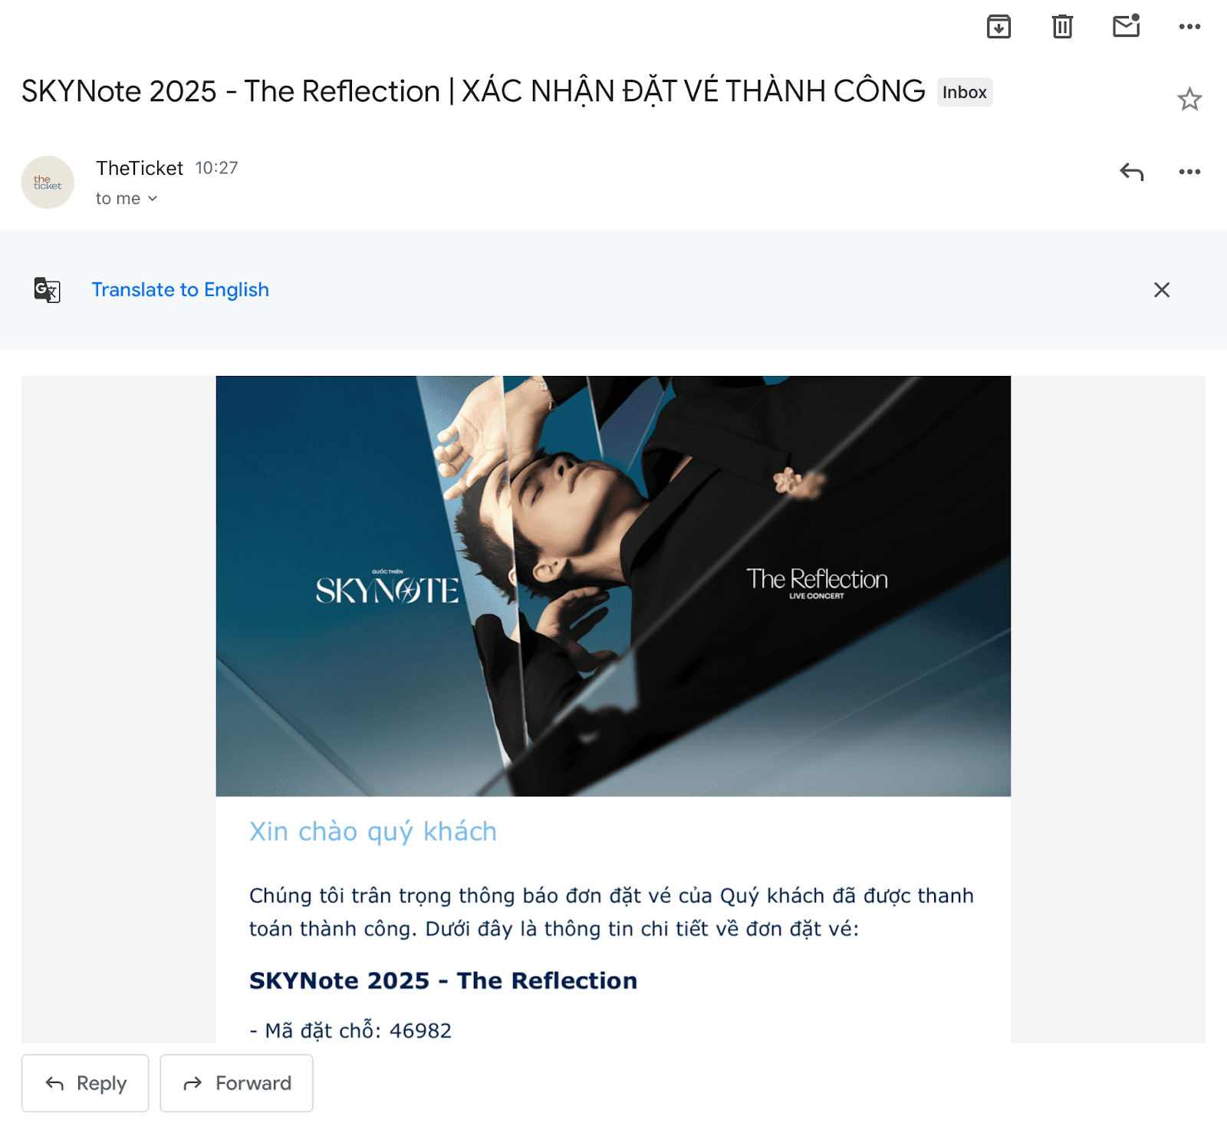The width and height of the screenshot is (1227, 1123).
Task: Click the reply arrow beside the sender
Action: [x=1131, y=172]
